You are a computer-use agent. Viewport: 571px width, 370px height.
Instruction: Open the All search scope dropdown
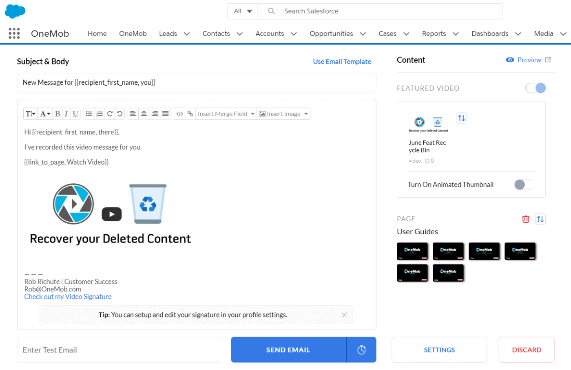pos(243,11)
